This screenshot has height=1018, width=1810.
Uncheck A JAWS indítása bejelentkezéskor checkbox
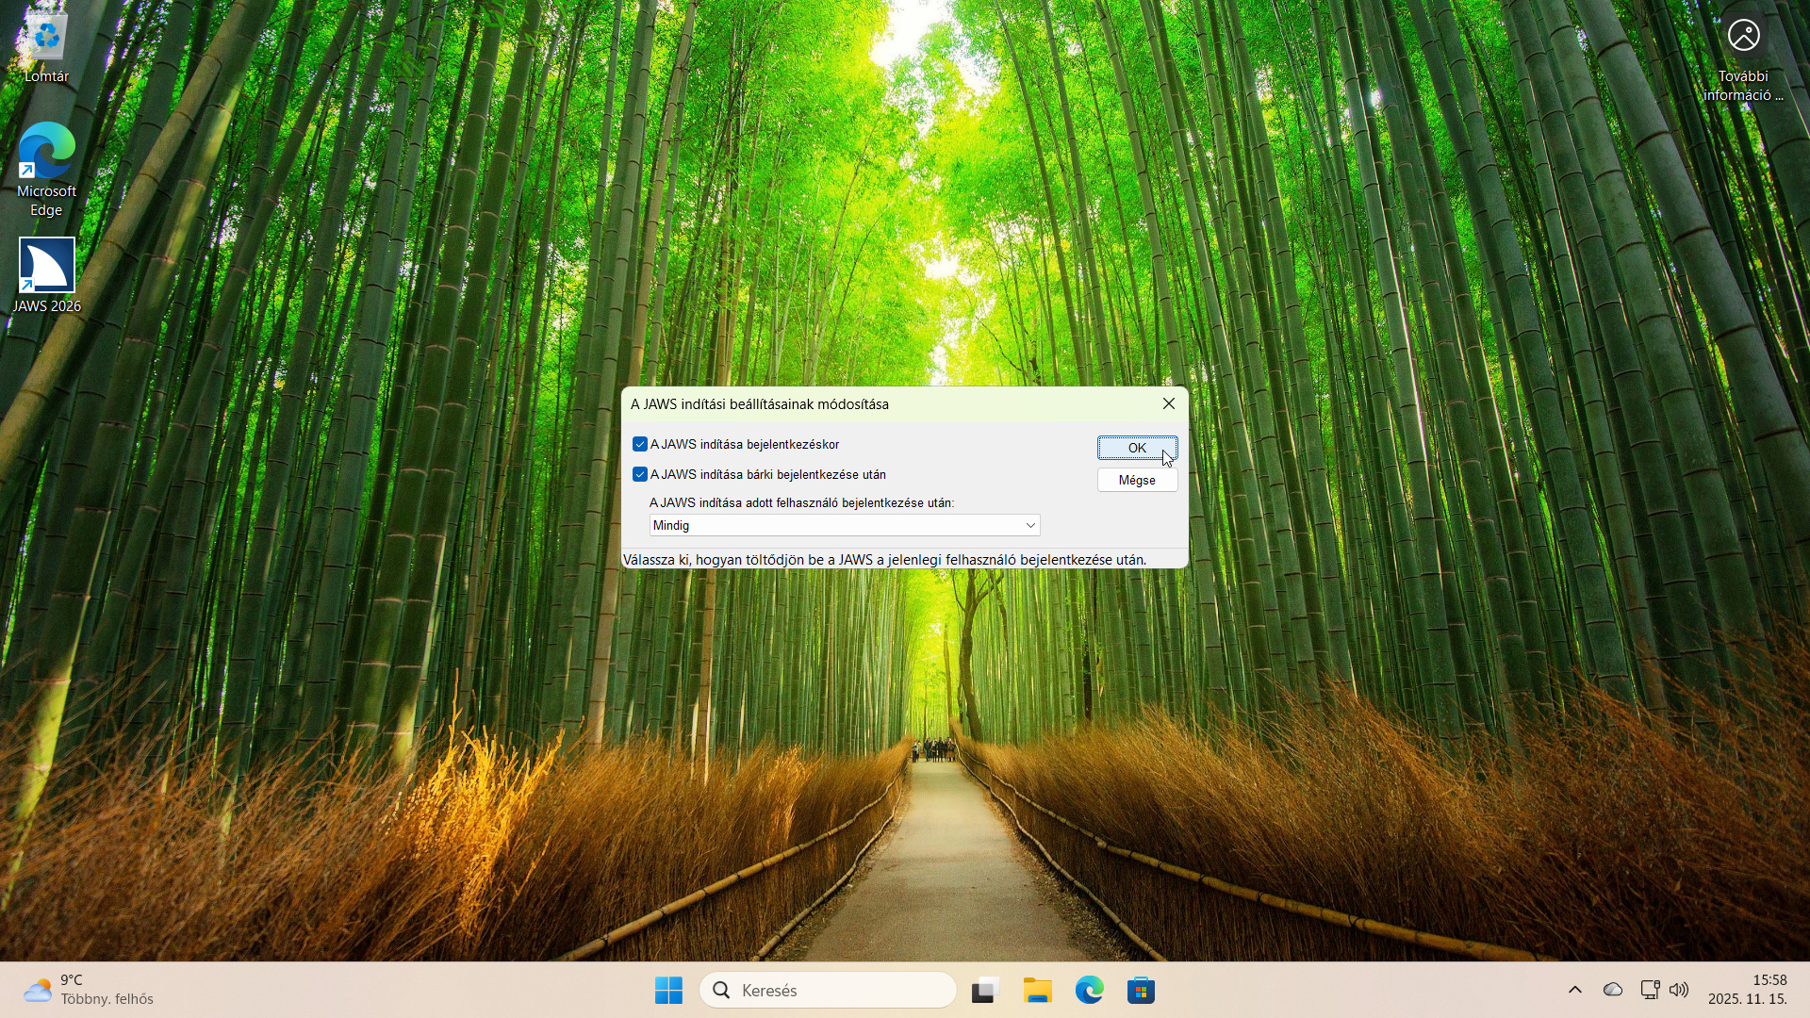pyautogui.click(x=640, y=444)
